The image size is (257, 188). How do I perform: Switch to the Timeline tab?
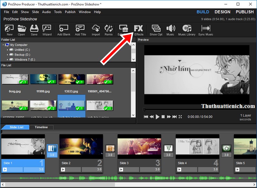[x=41, y=127]
